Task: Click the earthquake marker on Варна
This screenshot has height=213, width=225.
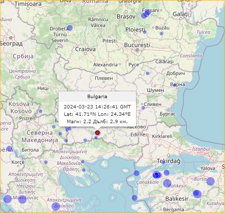Action: 174,85
